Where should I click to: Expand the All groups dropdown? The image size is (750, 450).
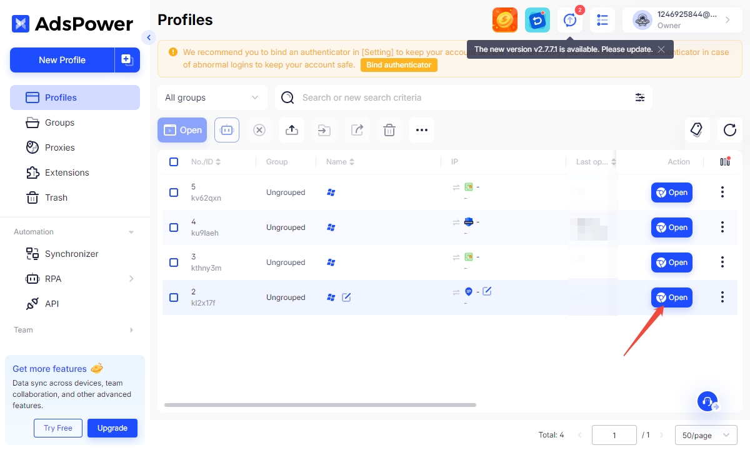point(212,97)
